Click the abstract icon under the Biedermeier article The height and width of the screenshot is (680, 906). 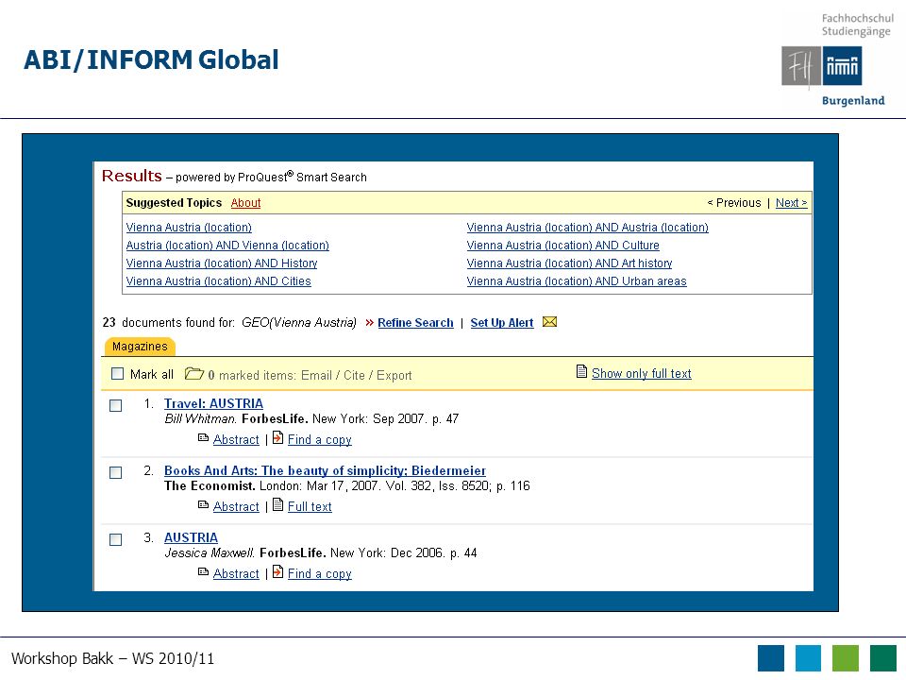point(203,505)
